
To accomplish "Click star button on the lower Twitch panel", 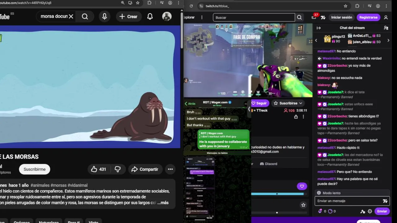I will coord(303,205).
